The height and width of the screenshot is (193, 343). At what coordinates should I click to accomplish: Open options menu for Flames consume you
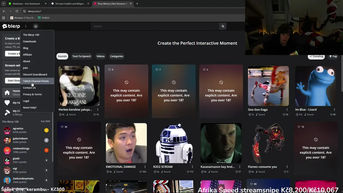[287, 167]
